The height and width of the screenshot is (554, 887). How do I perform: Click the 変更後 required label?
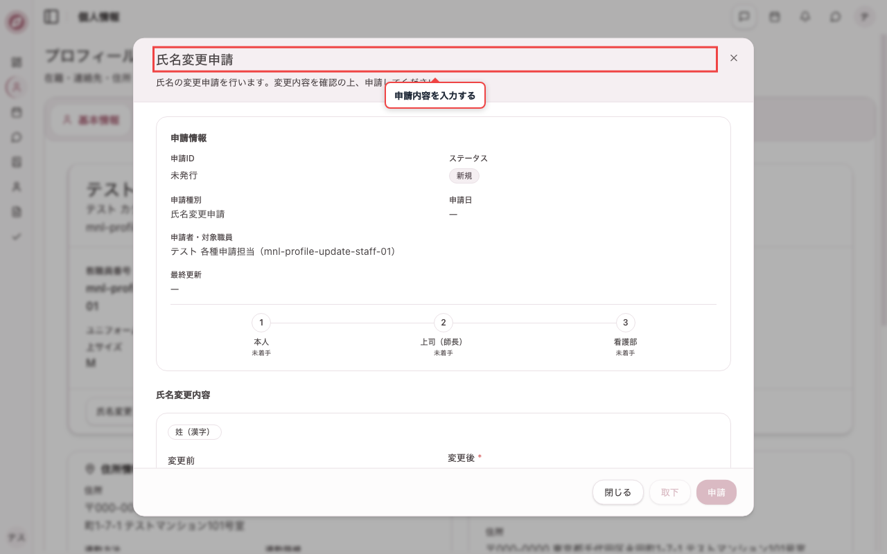pyautogui.click(x=464, y=458)
